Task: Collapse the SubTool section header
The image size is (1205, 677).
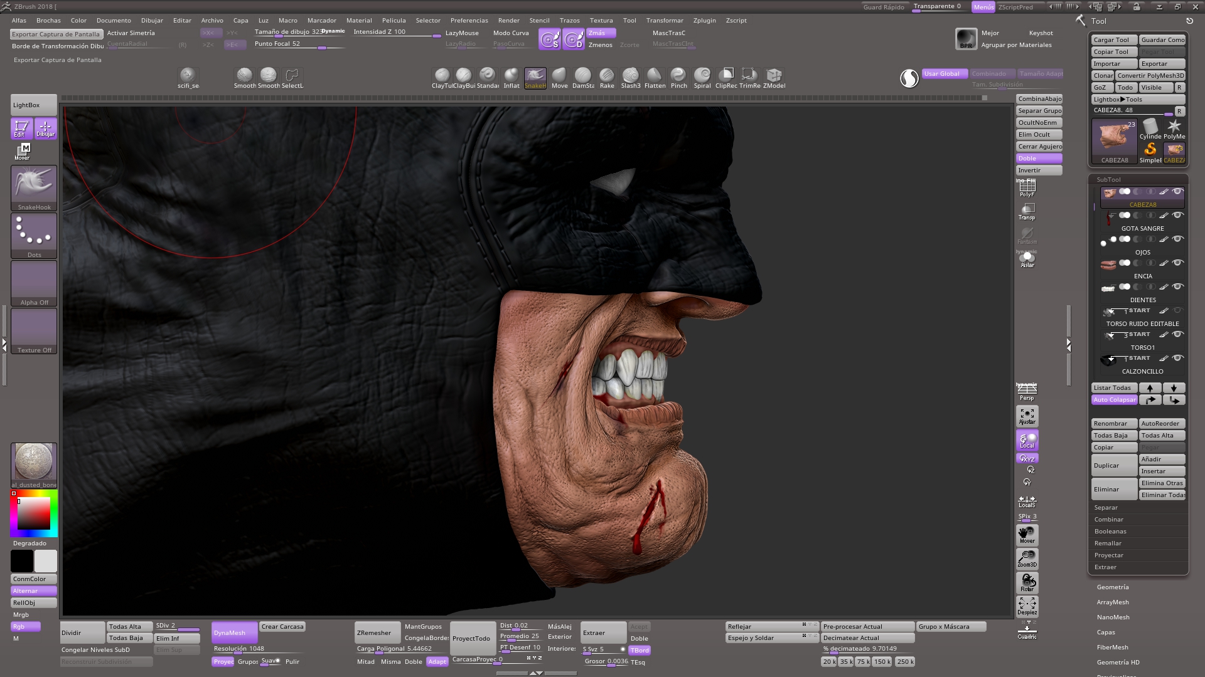Action: (1108, 180)
